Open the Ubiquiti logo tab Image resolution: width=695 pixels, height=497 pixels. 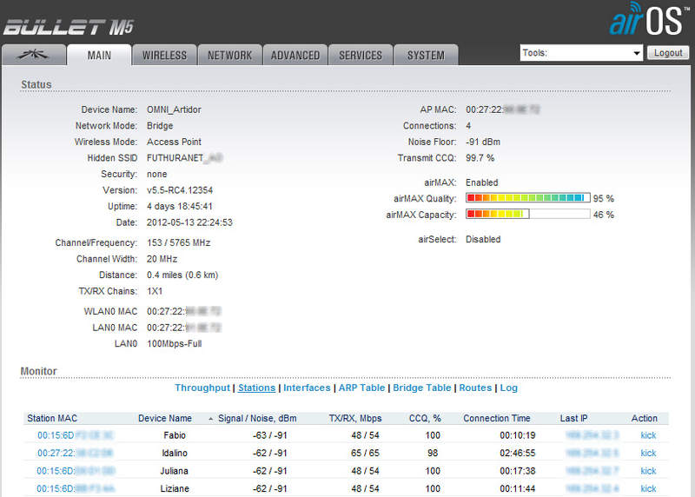34,55
